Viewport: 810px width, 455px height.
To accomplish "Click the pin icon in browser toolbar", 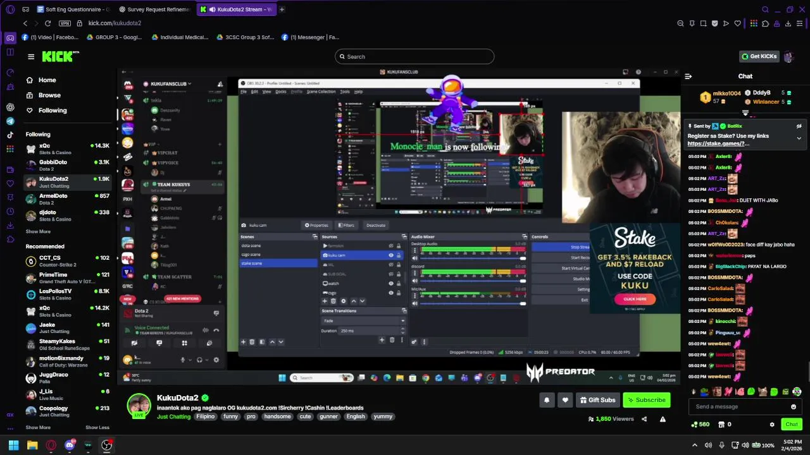I will click(692, 23).
